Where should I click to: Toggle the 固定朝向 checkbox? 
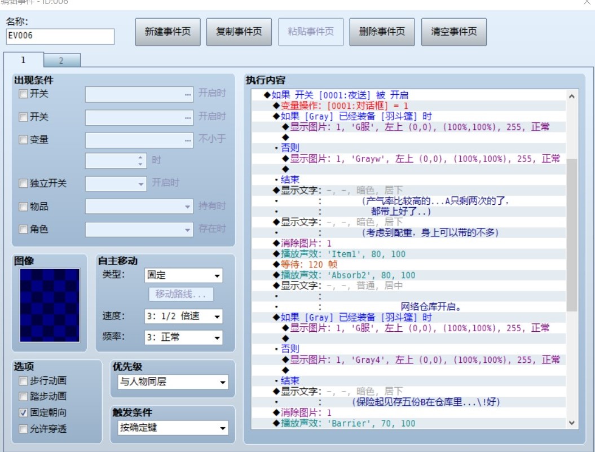(23, 412)
